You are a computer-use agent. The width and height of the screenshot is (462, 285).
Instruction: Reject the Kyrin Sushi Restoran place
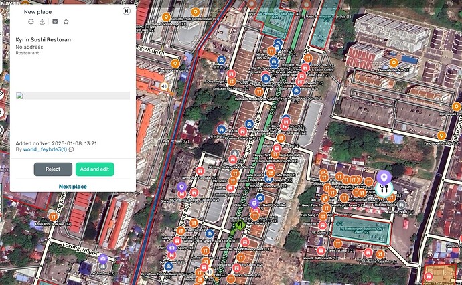pos(53,169)
